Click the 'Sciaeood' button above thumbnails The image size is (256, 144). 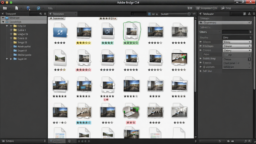pos(57,18)
